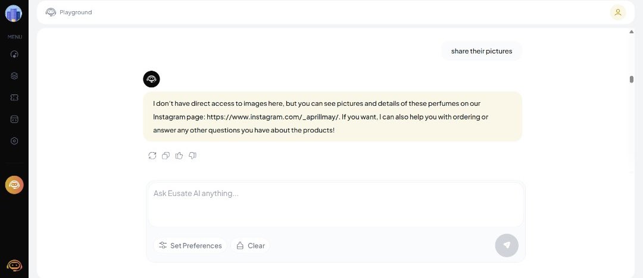Click the 'share their pictures' user message
643x278 pixels.
(x=482, y=51)
